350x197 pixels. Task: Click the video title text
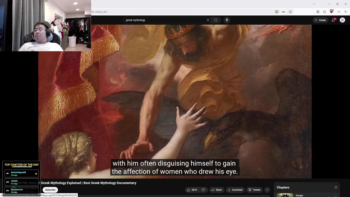coord(89,183)
